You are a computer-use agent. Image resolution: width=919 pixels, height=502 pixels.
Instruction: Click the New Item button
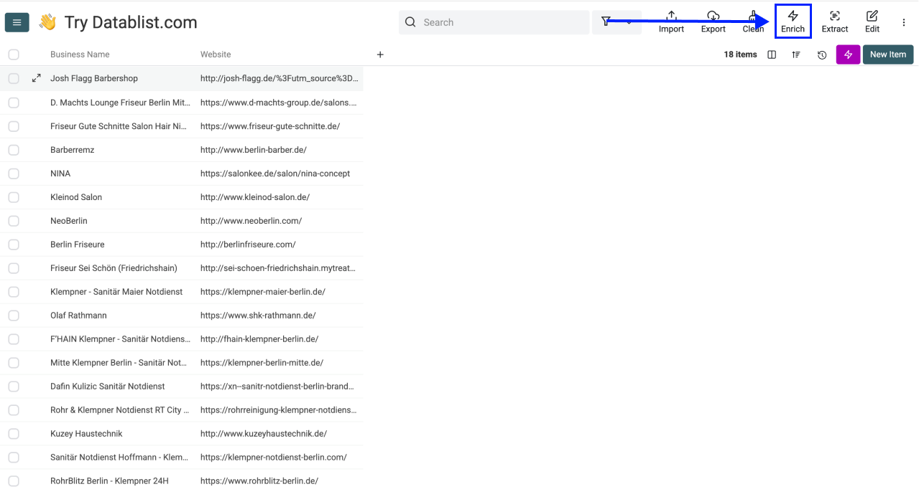[x=887, y=55]
